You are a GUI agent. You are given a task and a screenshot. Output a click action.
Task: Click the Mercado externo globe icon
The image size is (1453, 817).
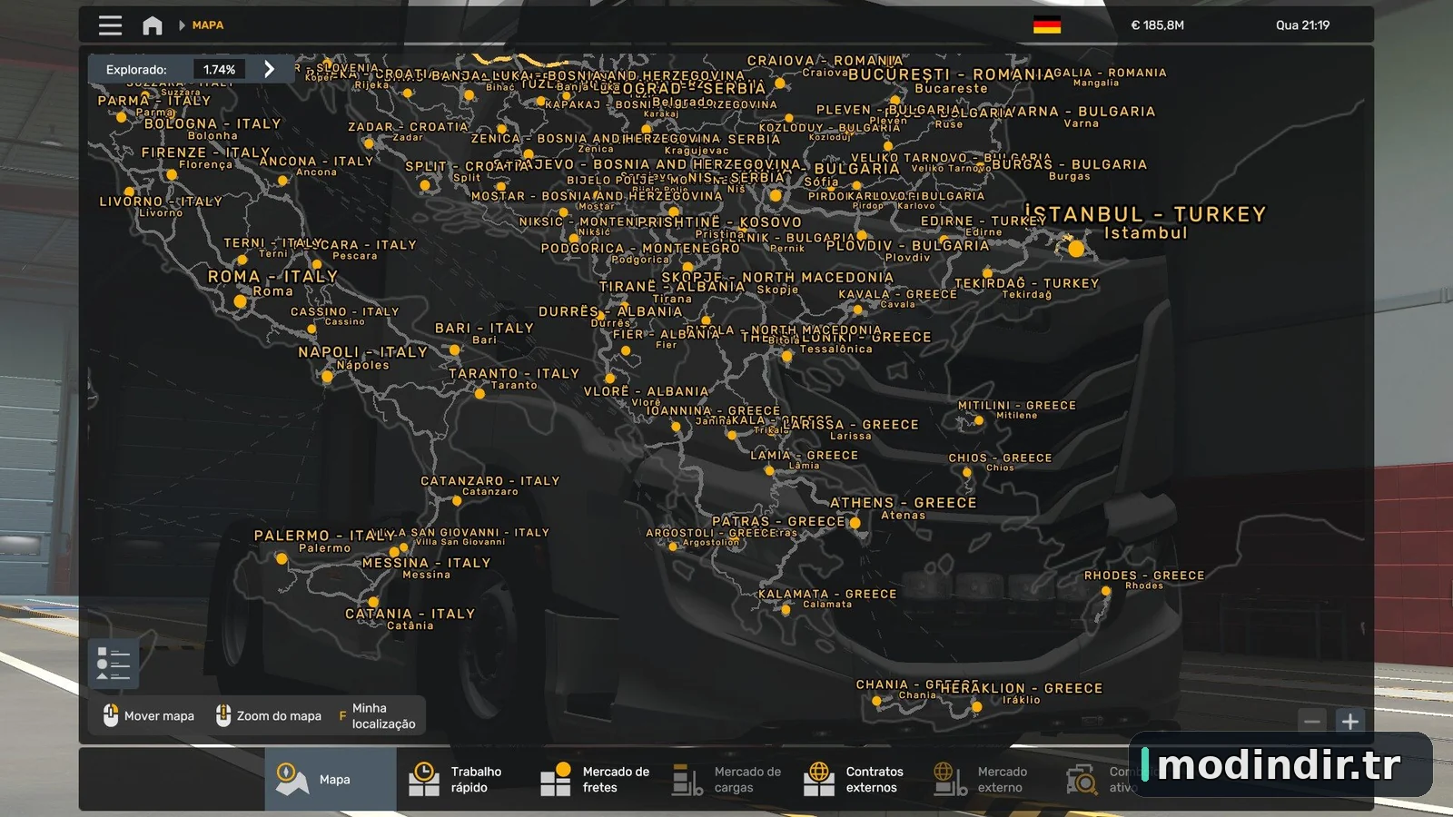[x=951, y=779]
